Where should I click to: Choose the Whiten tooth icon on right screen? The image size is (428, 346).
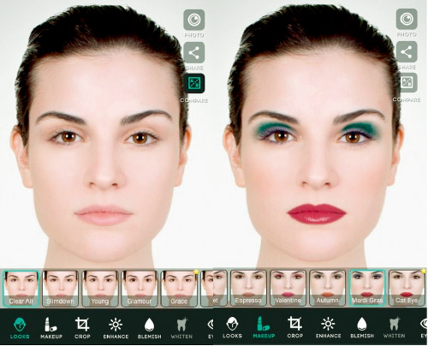[x=394, y=327]
